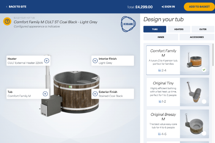Click the Kirami logo
The image size is (215, 143).
128,24
